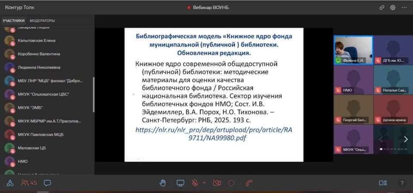Select Фокина Е.И. video tile

click(354, 50)
